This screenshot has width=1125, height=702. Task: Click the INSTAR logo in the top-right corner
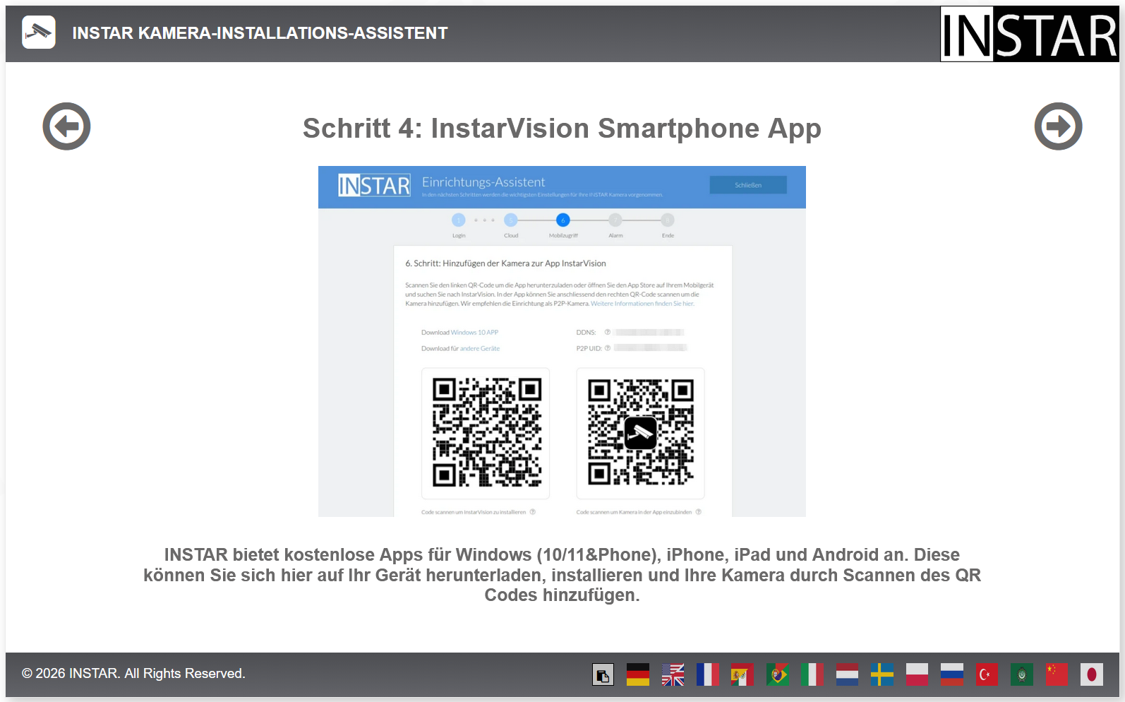pyautogui.click(x=1029, y=34)
